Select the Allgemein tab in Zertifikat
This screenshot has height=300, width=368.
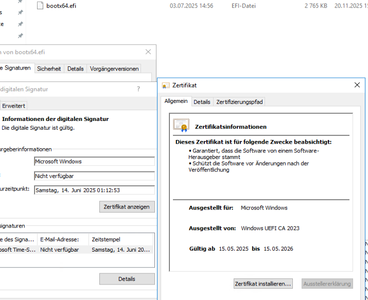(x=176, y=101)
